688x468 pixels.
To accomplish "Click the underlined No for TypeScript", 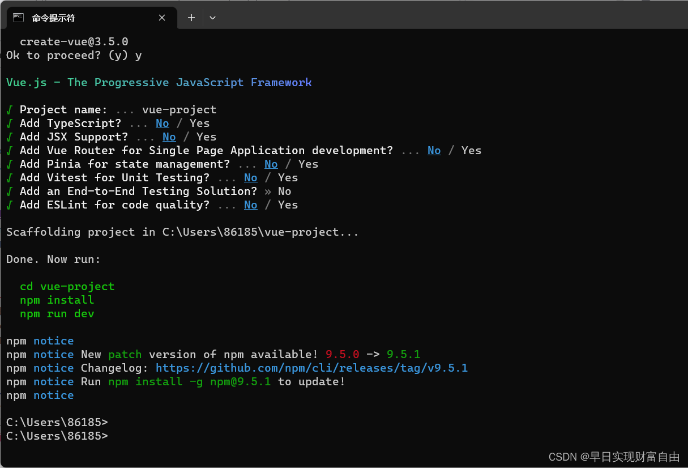I will click(x=163, y=123).
